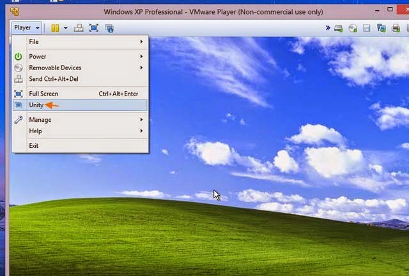Open the Power submenu
Viewport: 409px width, 276px height.
80,57
